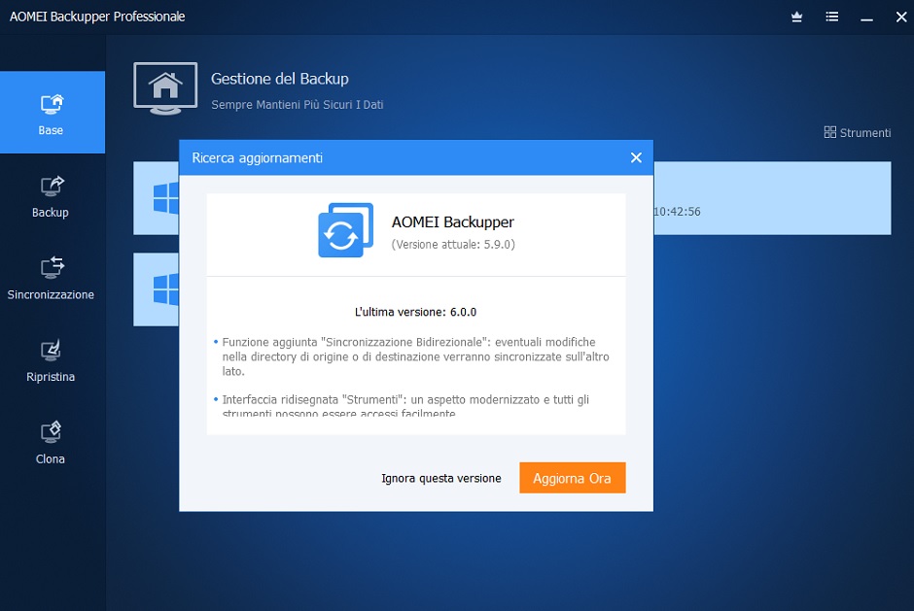Select the first backup task Windows icon
This screenshot has height=611, width=914.
click(x=165, y=198)
